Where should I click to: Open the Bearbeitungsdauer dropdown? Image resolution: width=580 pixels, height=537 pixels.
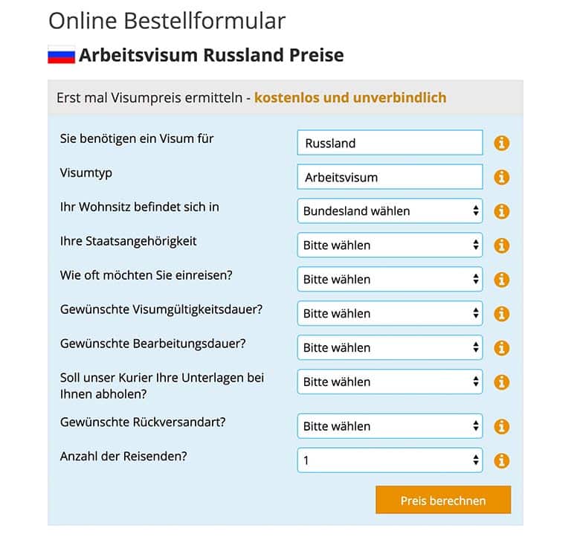(x=390, y=347)
